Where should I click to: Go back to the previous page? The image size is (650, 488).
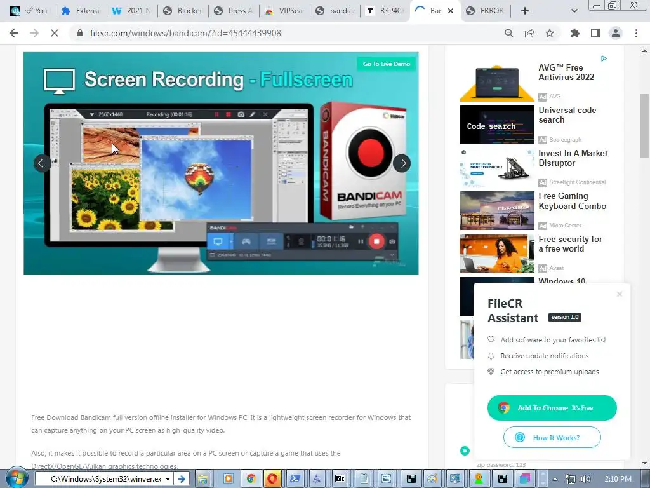tap(14, 33)
